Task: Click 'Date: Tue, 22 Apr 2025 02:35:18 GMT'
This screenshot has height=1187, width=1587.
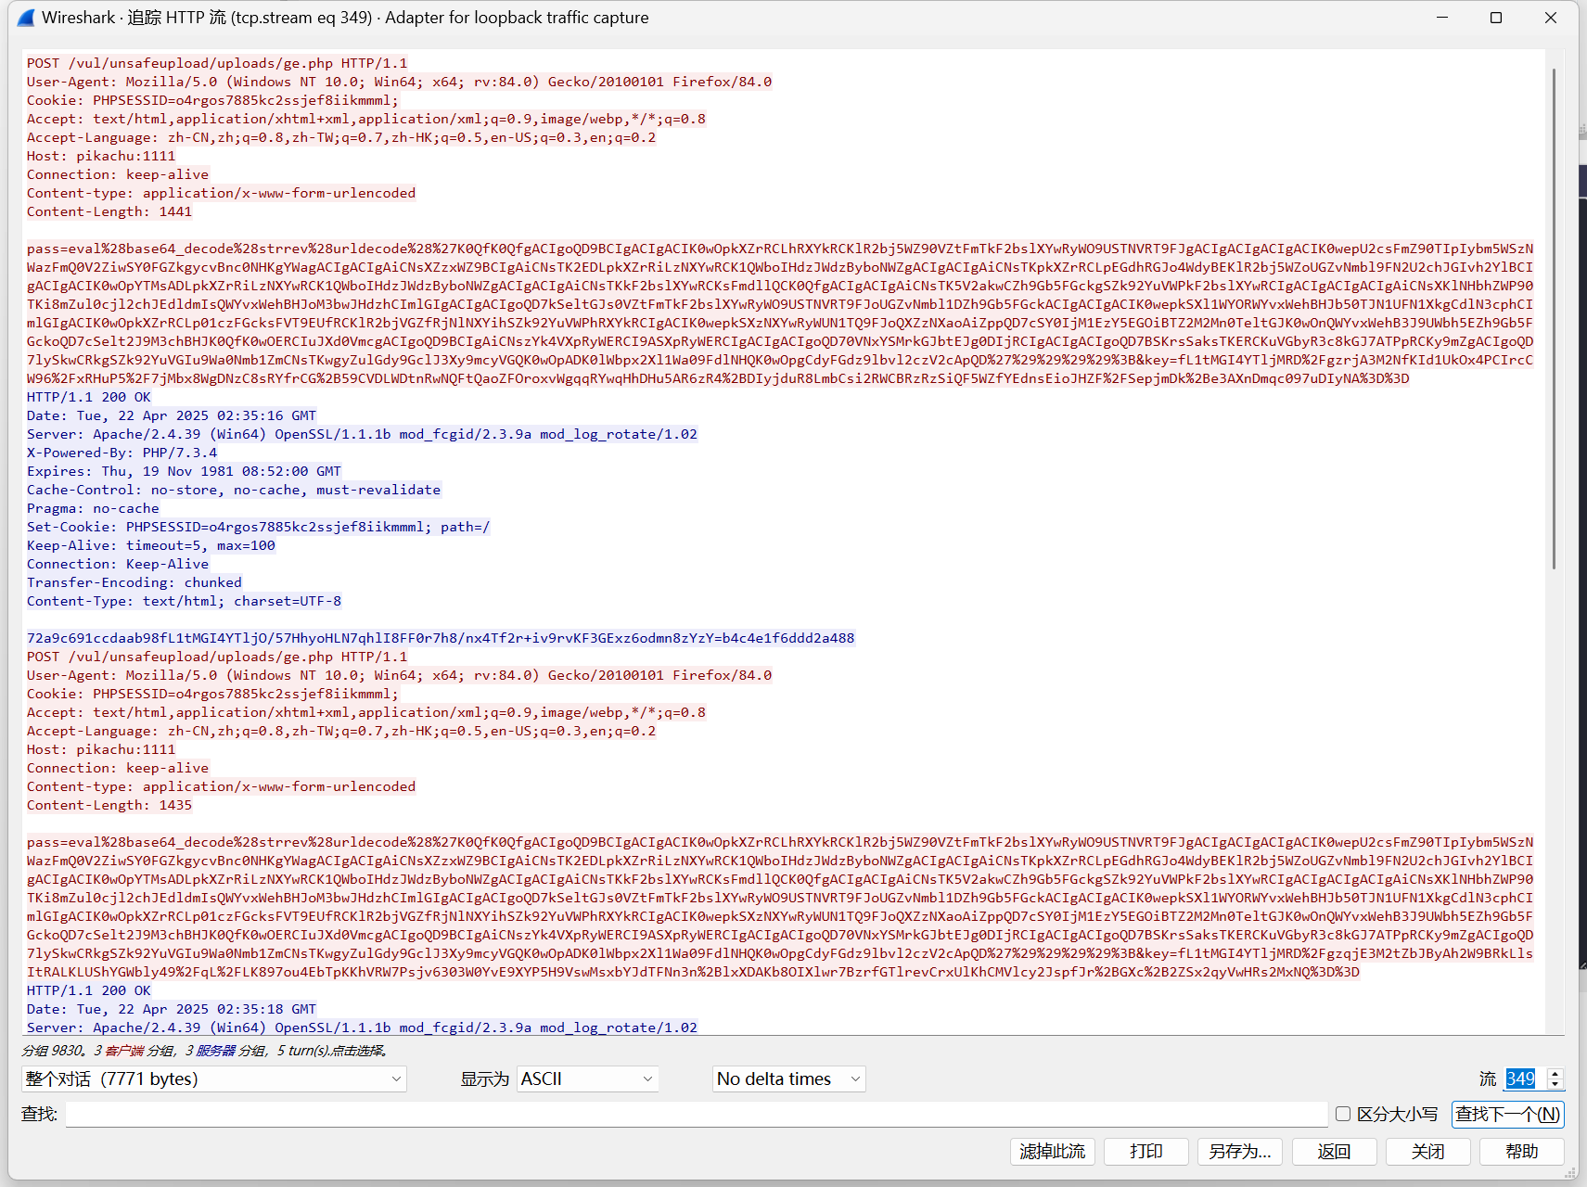Action: (172, 1009)
